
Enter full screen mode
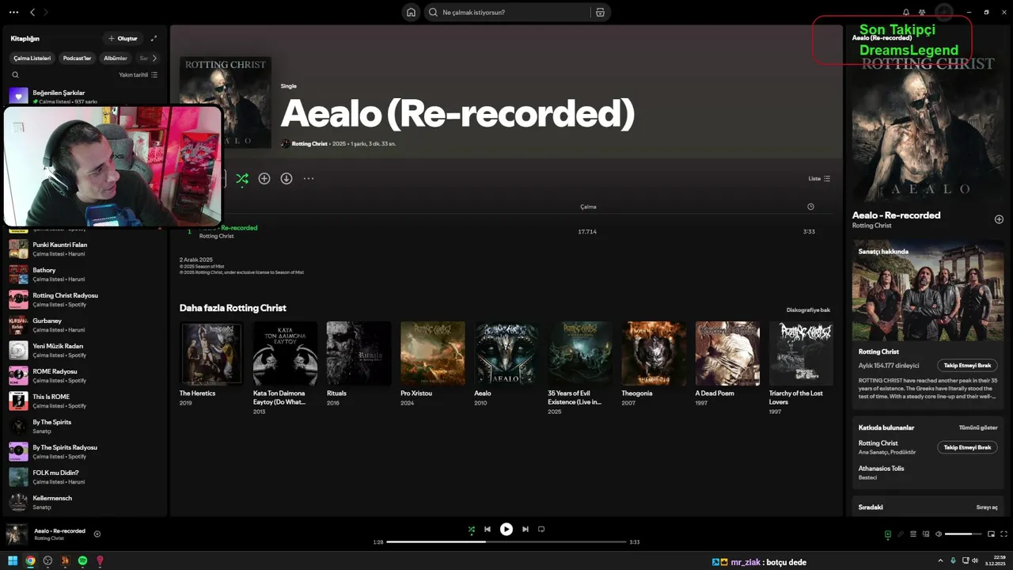1004,534
